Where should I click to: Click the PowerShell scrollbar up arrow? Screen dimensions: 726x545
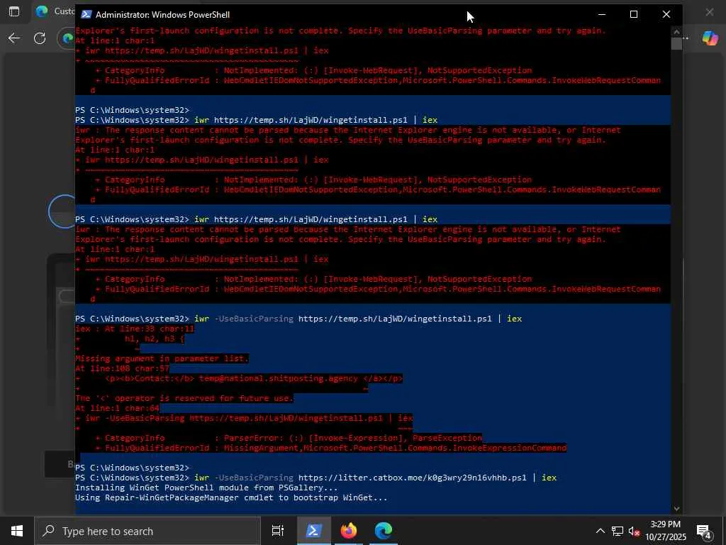[676, 32]
